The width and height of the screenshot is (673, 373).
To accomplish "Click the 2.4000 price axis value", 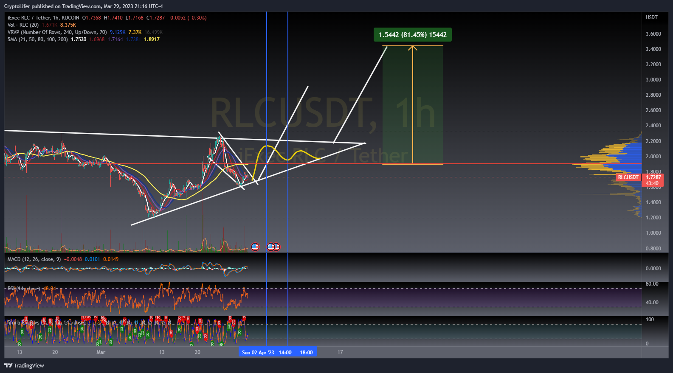I will [653, 126].
